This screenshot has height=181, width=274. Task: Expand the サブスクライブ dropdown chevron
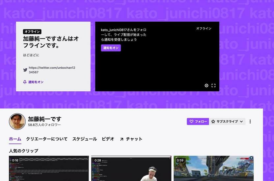[x=241, y=122]
